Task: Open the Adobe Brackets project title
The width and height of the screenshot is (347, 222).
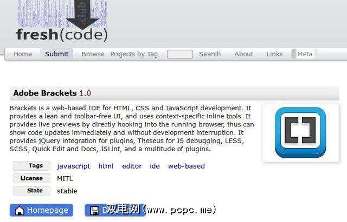Action: coord(45,93)
